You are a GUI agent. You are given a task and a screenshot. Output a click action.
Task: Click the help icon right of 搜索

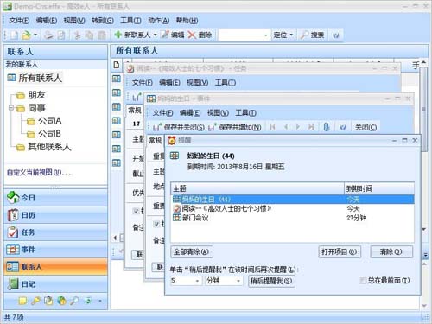336,35
